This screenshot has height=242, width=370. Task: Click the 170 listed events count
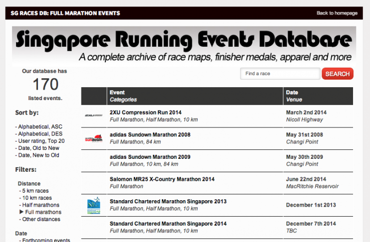coord(45,84)
